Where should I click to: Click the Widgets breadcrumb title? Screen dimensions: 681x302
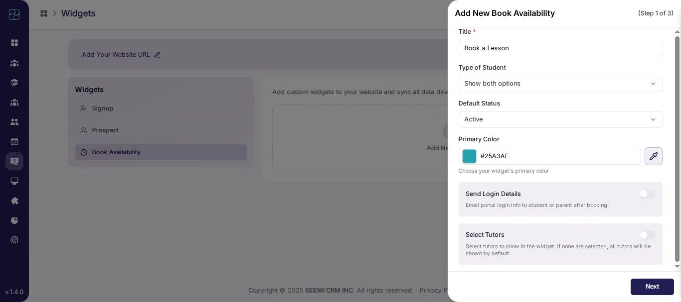(x=78, y=13)
